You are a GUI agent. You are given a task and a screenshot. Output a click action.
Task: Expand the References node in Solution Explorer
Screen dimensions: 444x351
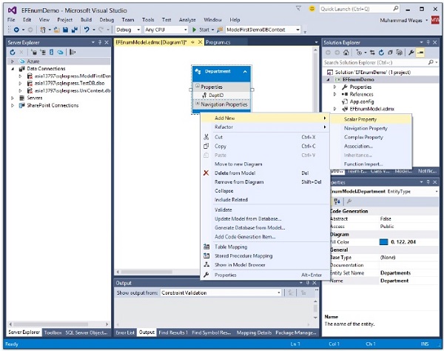335,94
